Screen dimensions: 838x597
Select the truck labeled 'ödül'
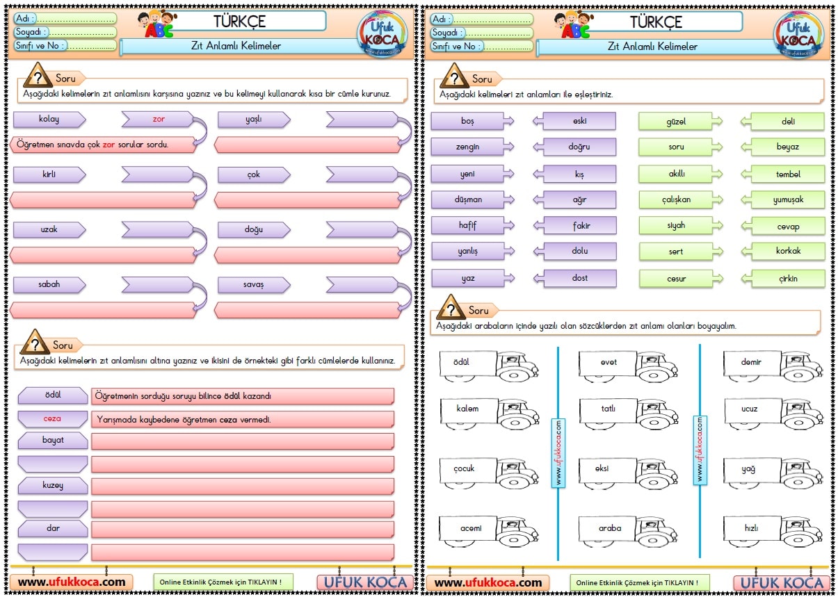click(489, 365)
